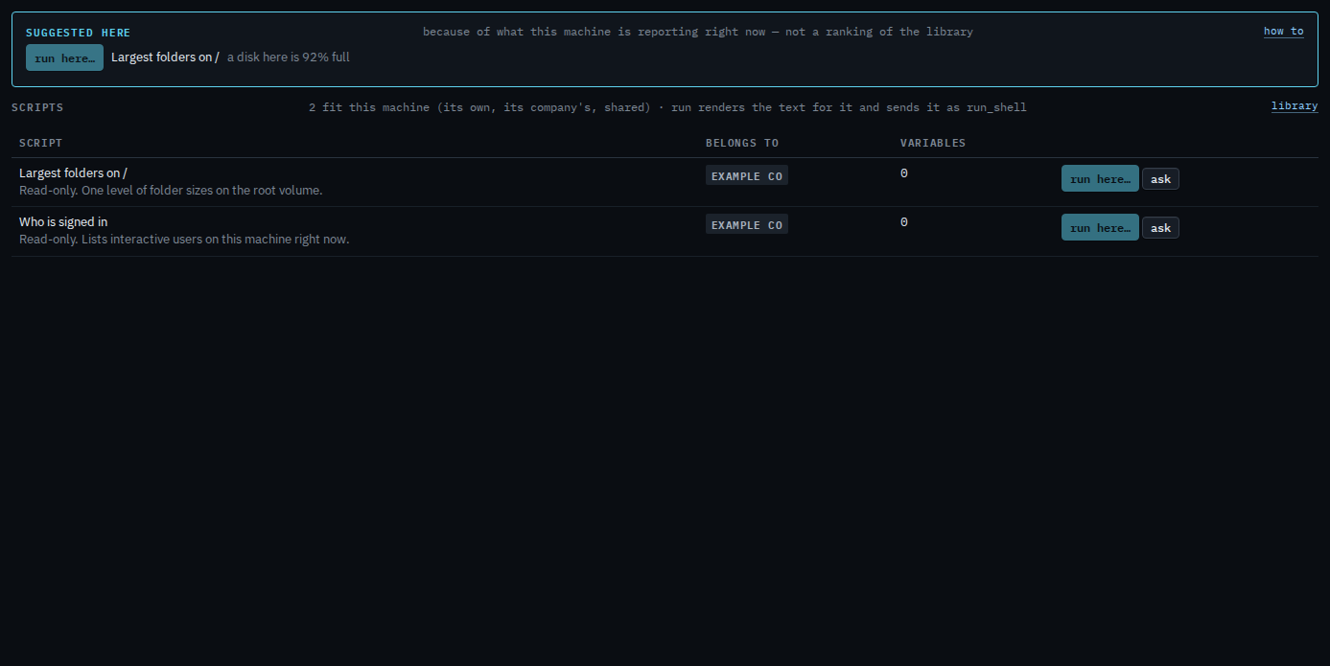Image resolution: width=1330 pixels, height=666 pixels.
Task: Run the Who is signed in script
Action: coord(1100,227)
